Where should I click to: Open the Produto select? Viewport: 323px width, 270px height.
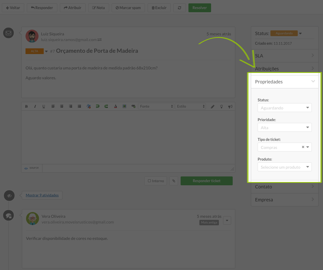[285, 167]
